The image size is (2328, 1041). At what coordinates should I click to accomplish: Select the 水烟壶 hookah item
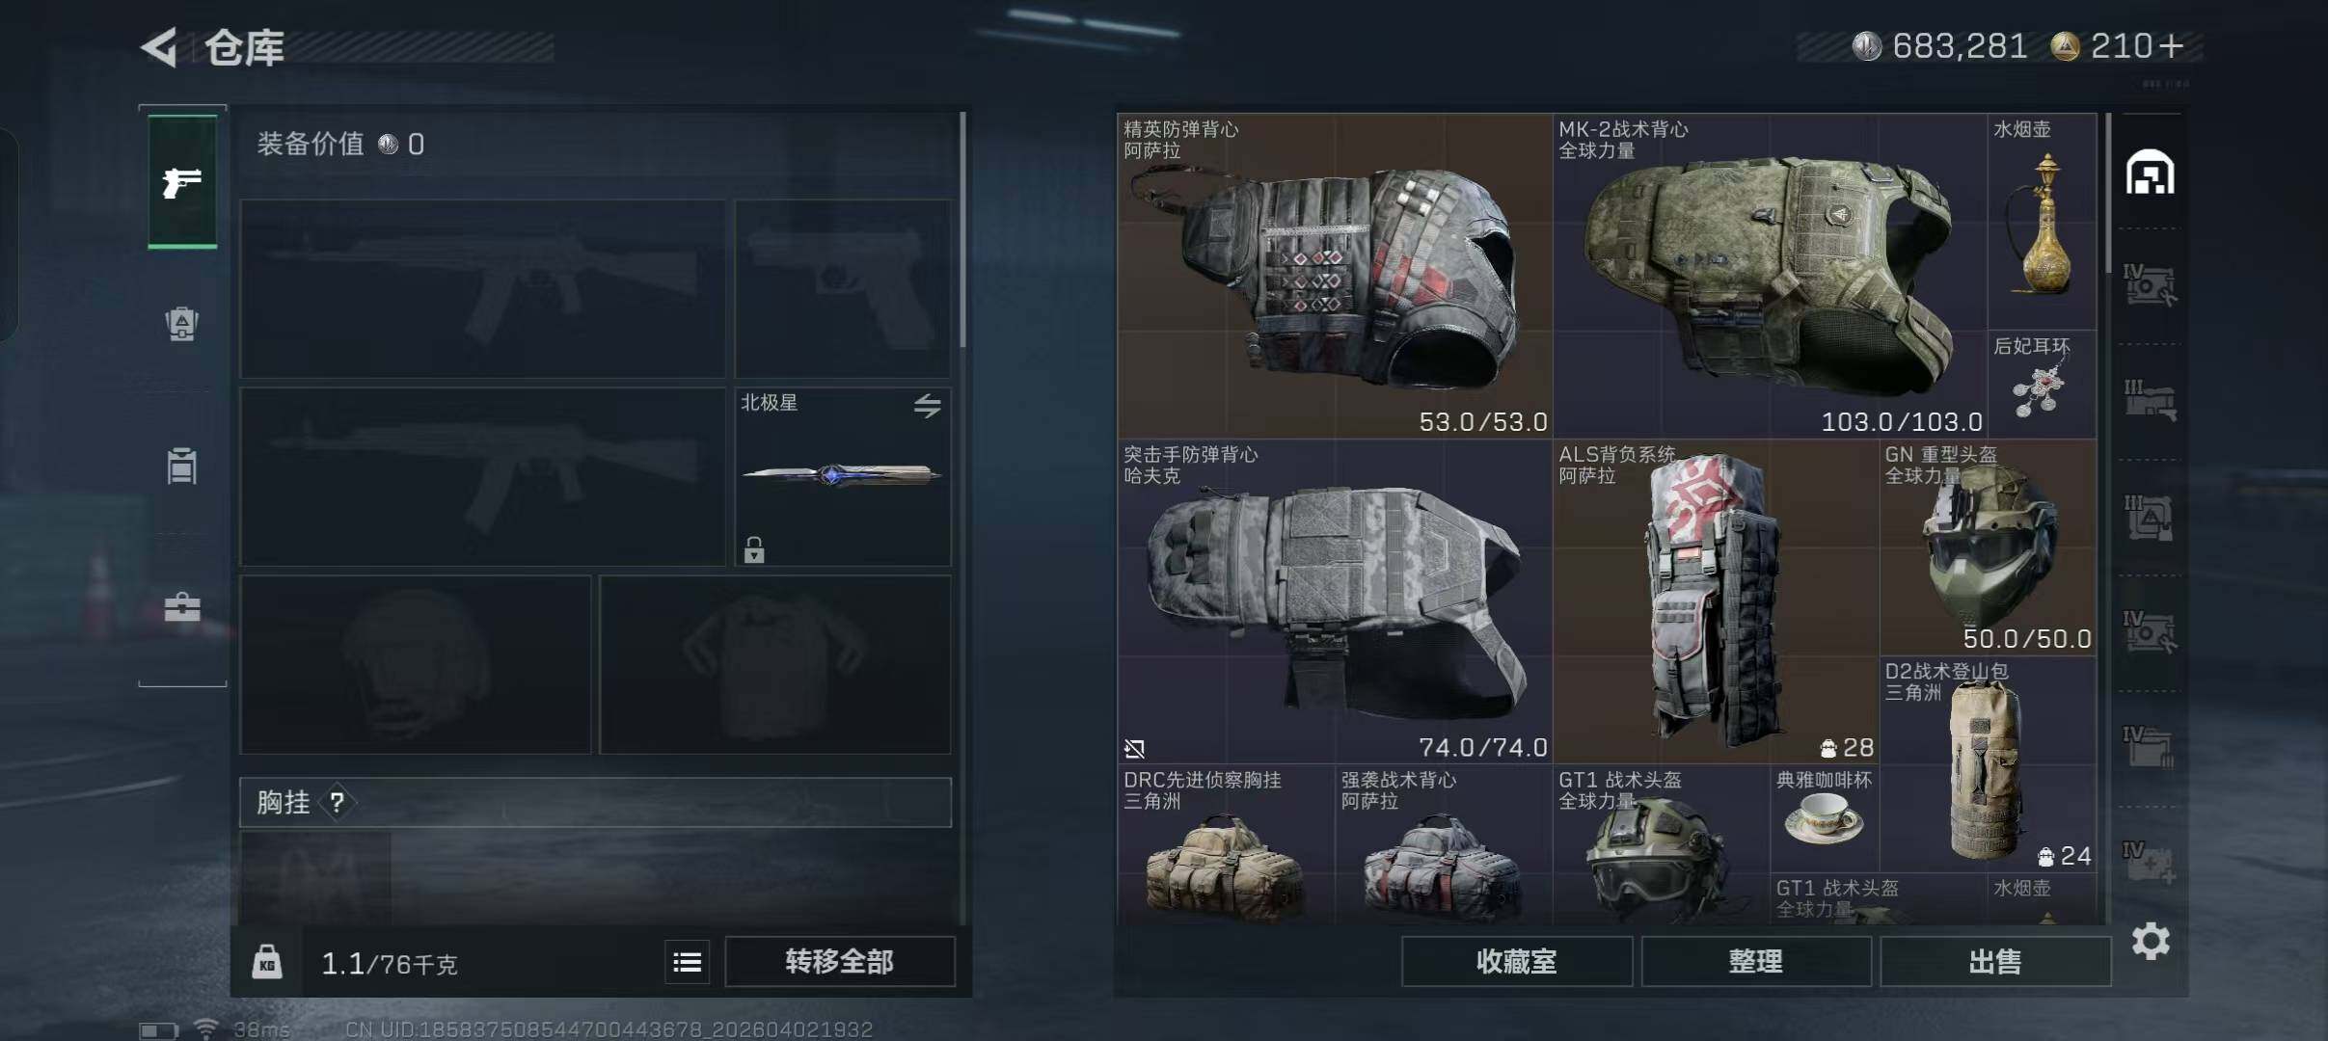[2043, 222]
